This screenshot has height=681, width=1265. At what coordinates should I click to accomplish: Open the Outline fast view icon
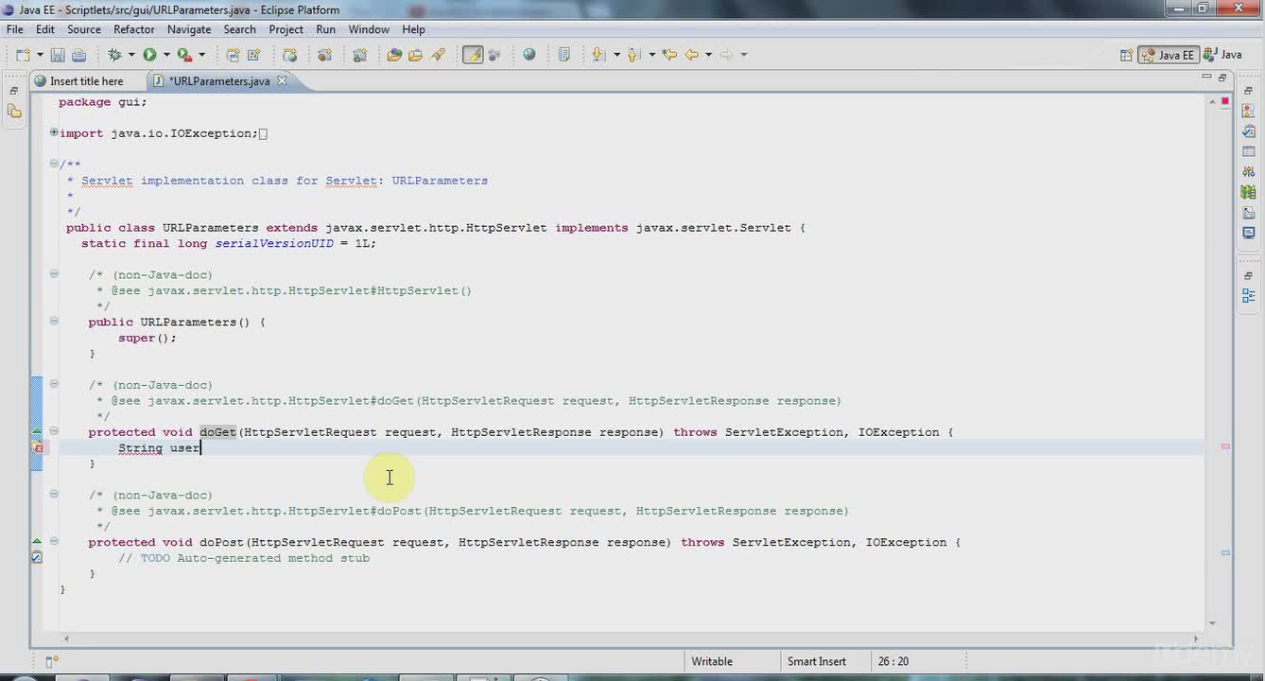tap(1249, 295)
